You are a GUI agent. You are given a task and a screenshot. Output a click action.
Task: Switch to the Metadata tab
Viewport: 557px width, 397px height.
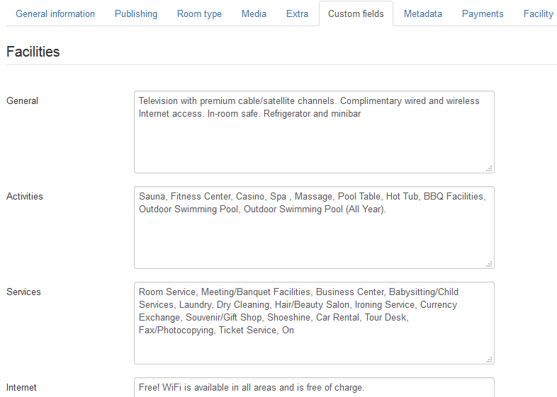[x=422, y=14]
